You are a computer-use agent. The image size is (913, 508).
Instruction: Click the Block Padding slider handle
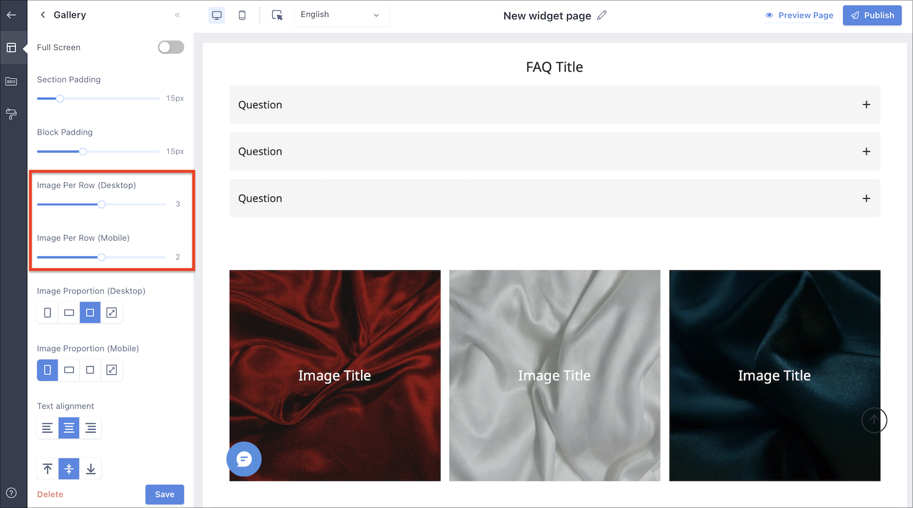click(83, 151)
